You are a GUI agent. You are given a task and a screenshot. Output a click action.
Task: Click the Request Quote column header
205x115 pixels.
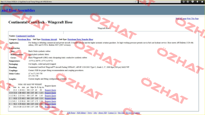point(50,86)
